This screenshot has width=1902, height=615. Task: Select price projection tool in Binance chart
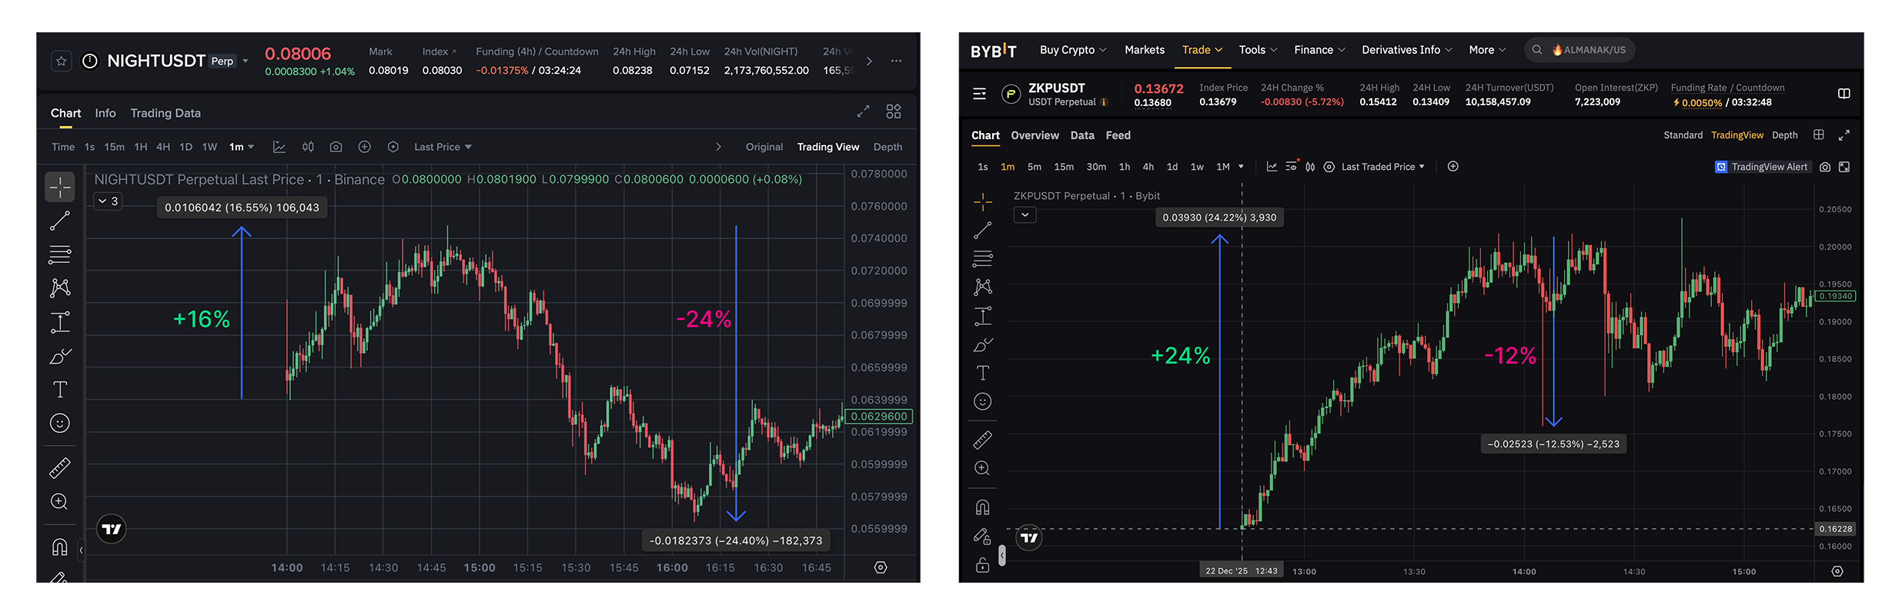[60, 322]
